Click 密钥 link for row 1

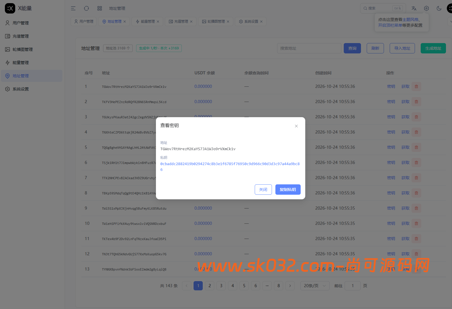click(x=391, y=86)
